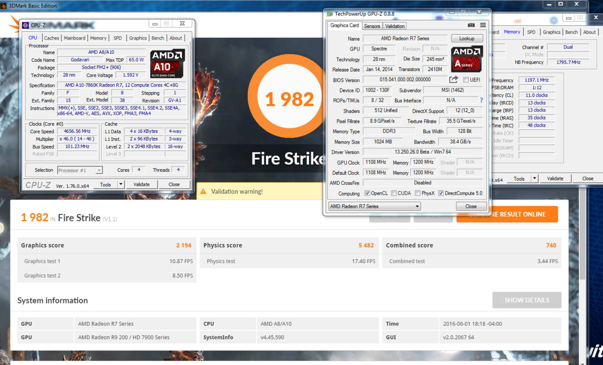Image resolution: width=603 pixels, height=365 pixels.
Task: Open the Processor #1 selection dropdown
Action: pyautogui.click(x=80, y=170)
